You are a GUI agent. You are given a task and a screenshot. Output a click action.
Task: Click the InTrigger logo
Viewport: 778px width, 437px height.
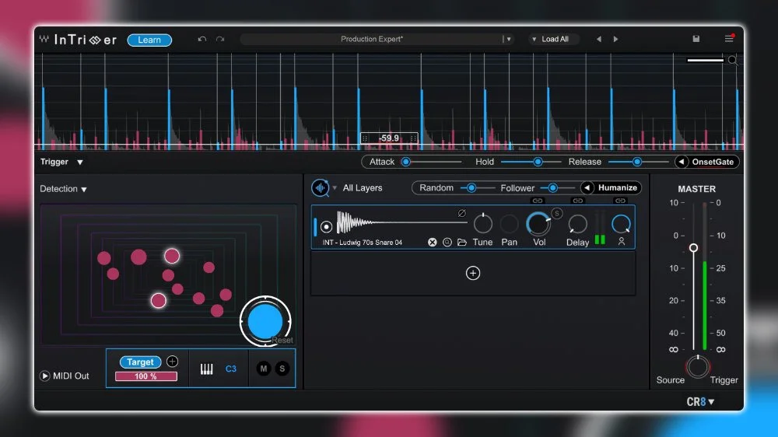pos(78,40)
